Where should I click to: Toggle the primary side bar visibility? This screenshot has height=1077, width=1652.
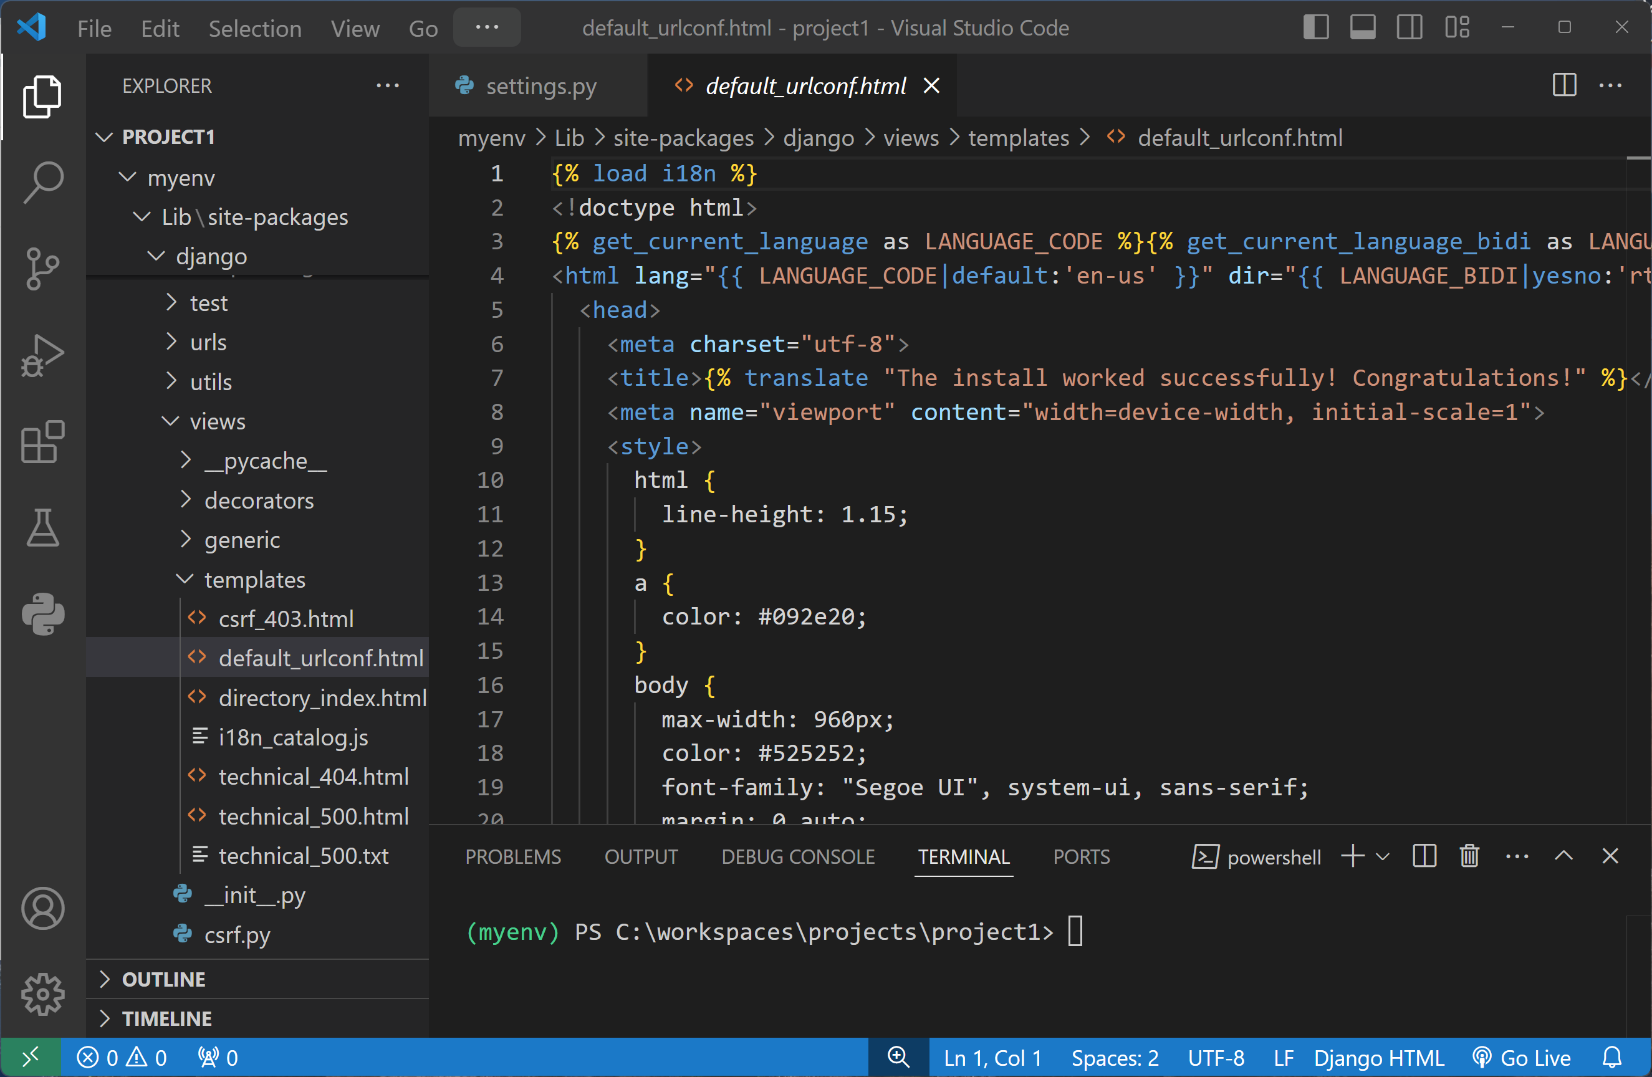click(x=1315, y=28)
